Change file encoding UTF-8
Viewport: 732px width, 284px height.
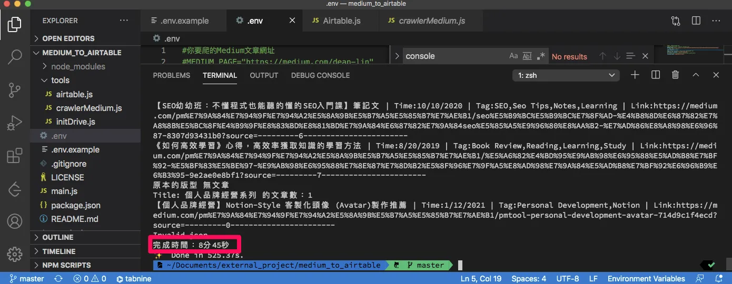(567, 279)
